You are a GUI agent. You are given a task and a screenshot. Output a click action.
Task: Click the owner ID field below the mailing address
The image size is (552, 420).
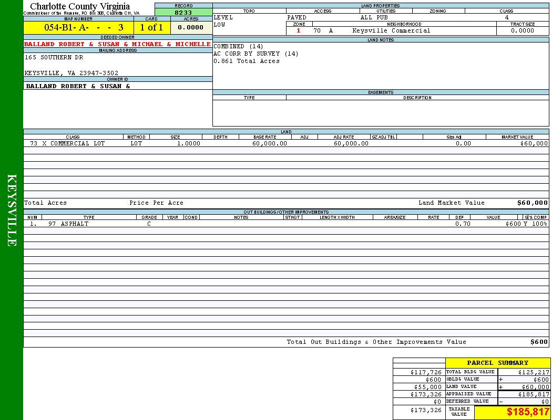coord(78,86)
